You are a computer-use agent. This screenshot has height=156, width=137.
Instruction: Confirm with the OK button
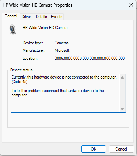click(x=94, y=149)
